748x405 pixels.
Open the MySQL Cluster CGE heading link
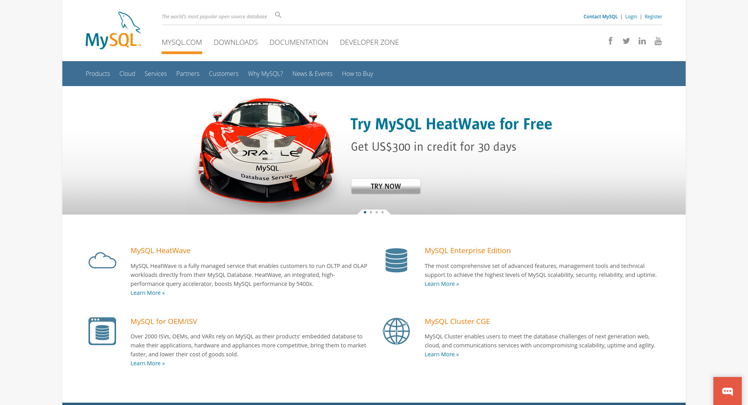click(457, 322)
